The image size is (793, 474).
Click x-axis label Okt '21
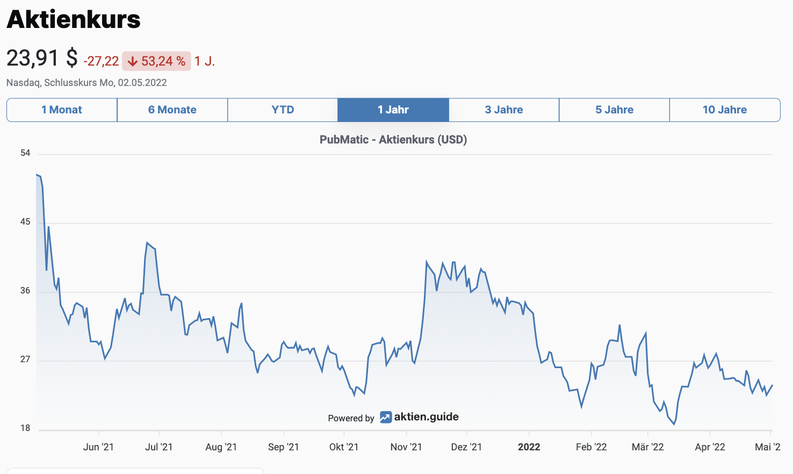click(x=344, y=447)
